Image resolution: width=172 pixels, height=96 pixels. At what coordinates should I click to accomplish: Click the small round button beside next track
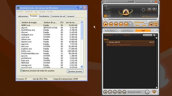pos(130,23)
